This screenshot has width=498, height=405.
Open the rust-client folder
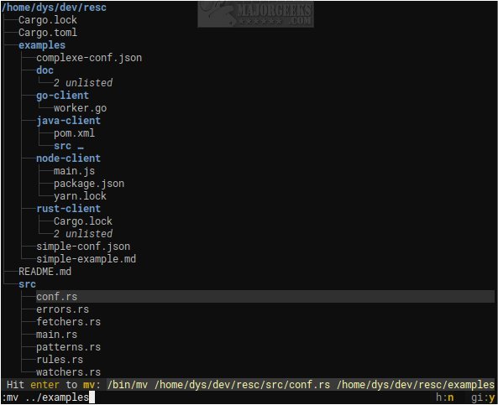click(68, 209)
